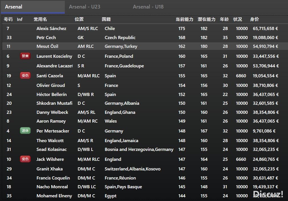This screenshot has width=288, height=201.
Task: Click value 9,761,086 € for Mertesacker
Action: click(264, 131)
